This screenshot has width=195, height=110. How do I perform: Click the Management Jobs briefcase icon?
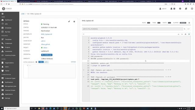(x=2, y=86)
